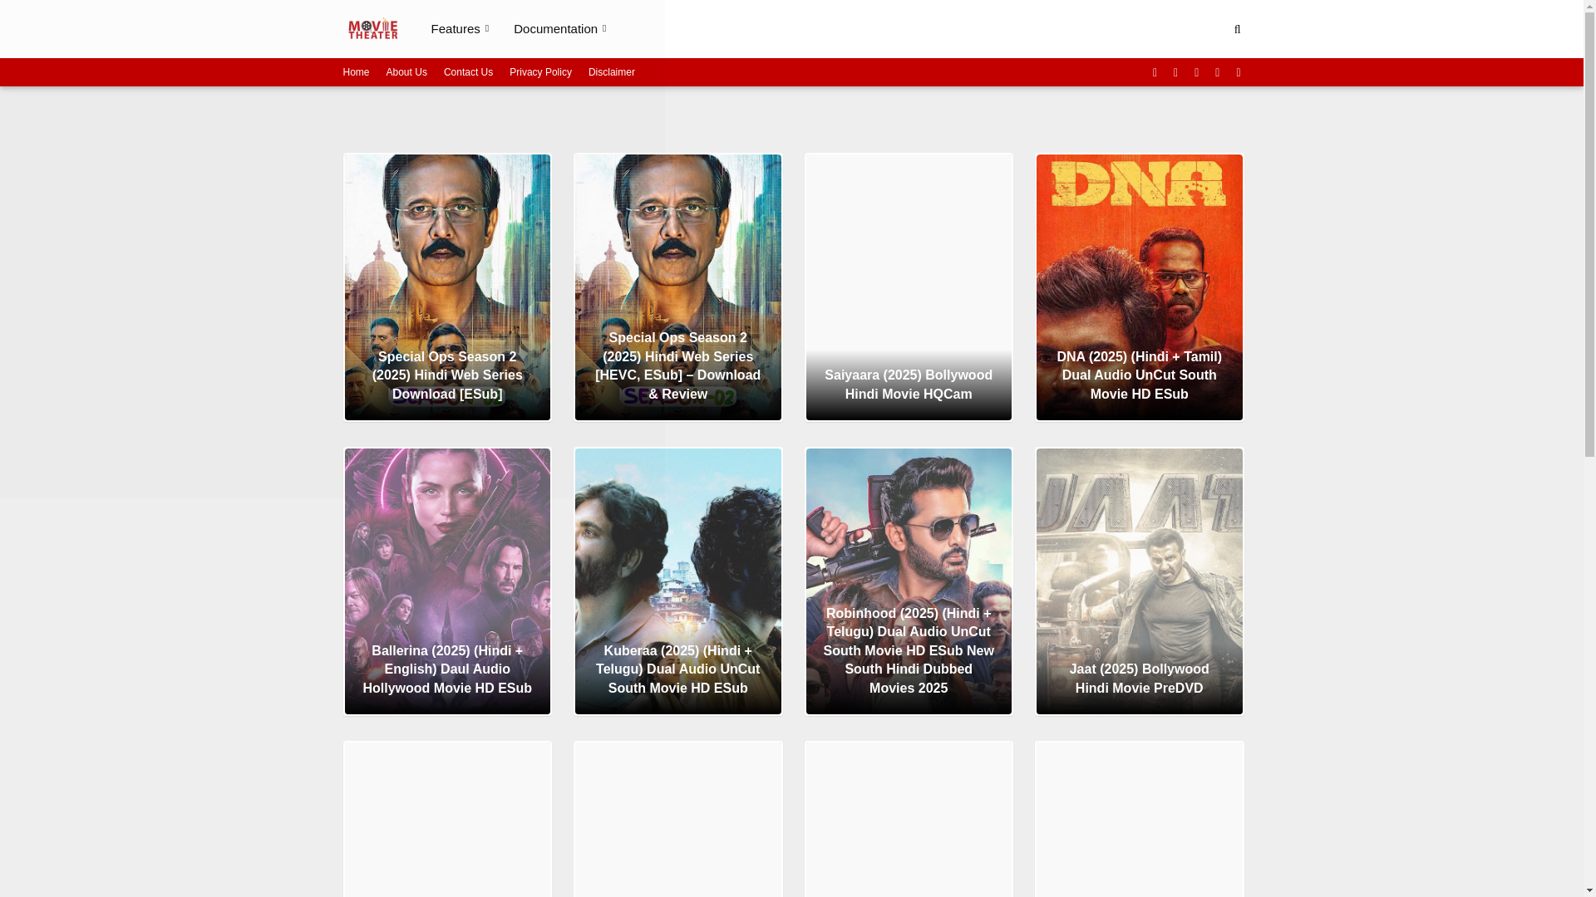
Task: Open the Disclaimer page
Action: (612, 72)
